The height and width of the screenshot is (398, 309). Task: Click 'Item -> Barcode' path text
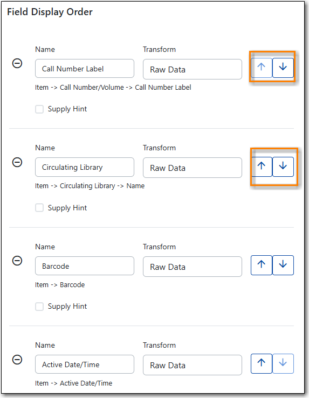click(x=60, y=285)
